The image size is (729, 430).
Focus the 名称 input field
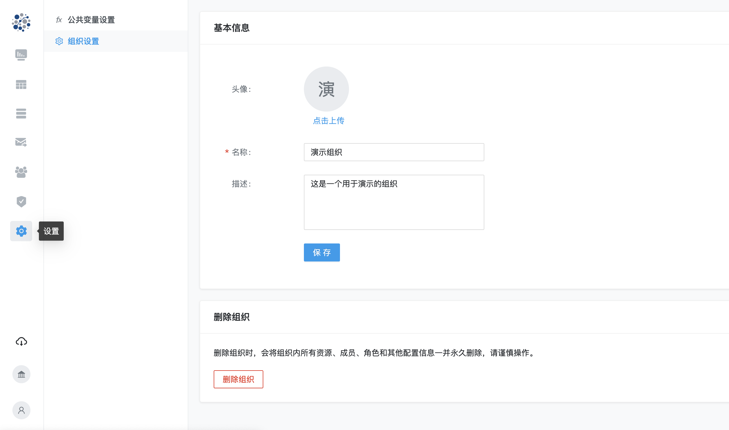(x=394, y=152)
